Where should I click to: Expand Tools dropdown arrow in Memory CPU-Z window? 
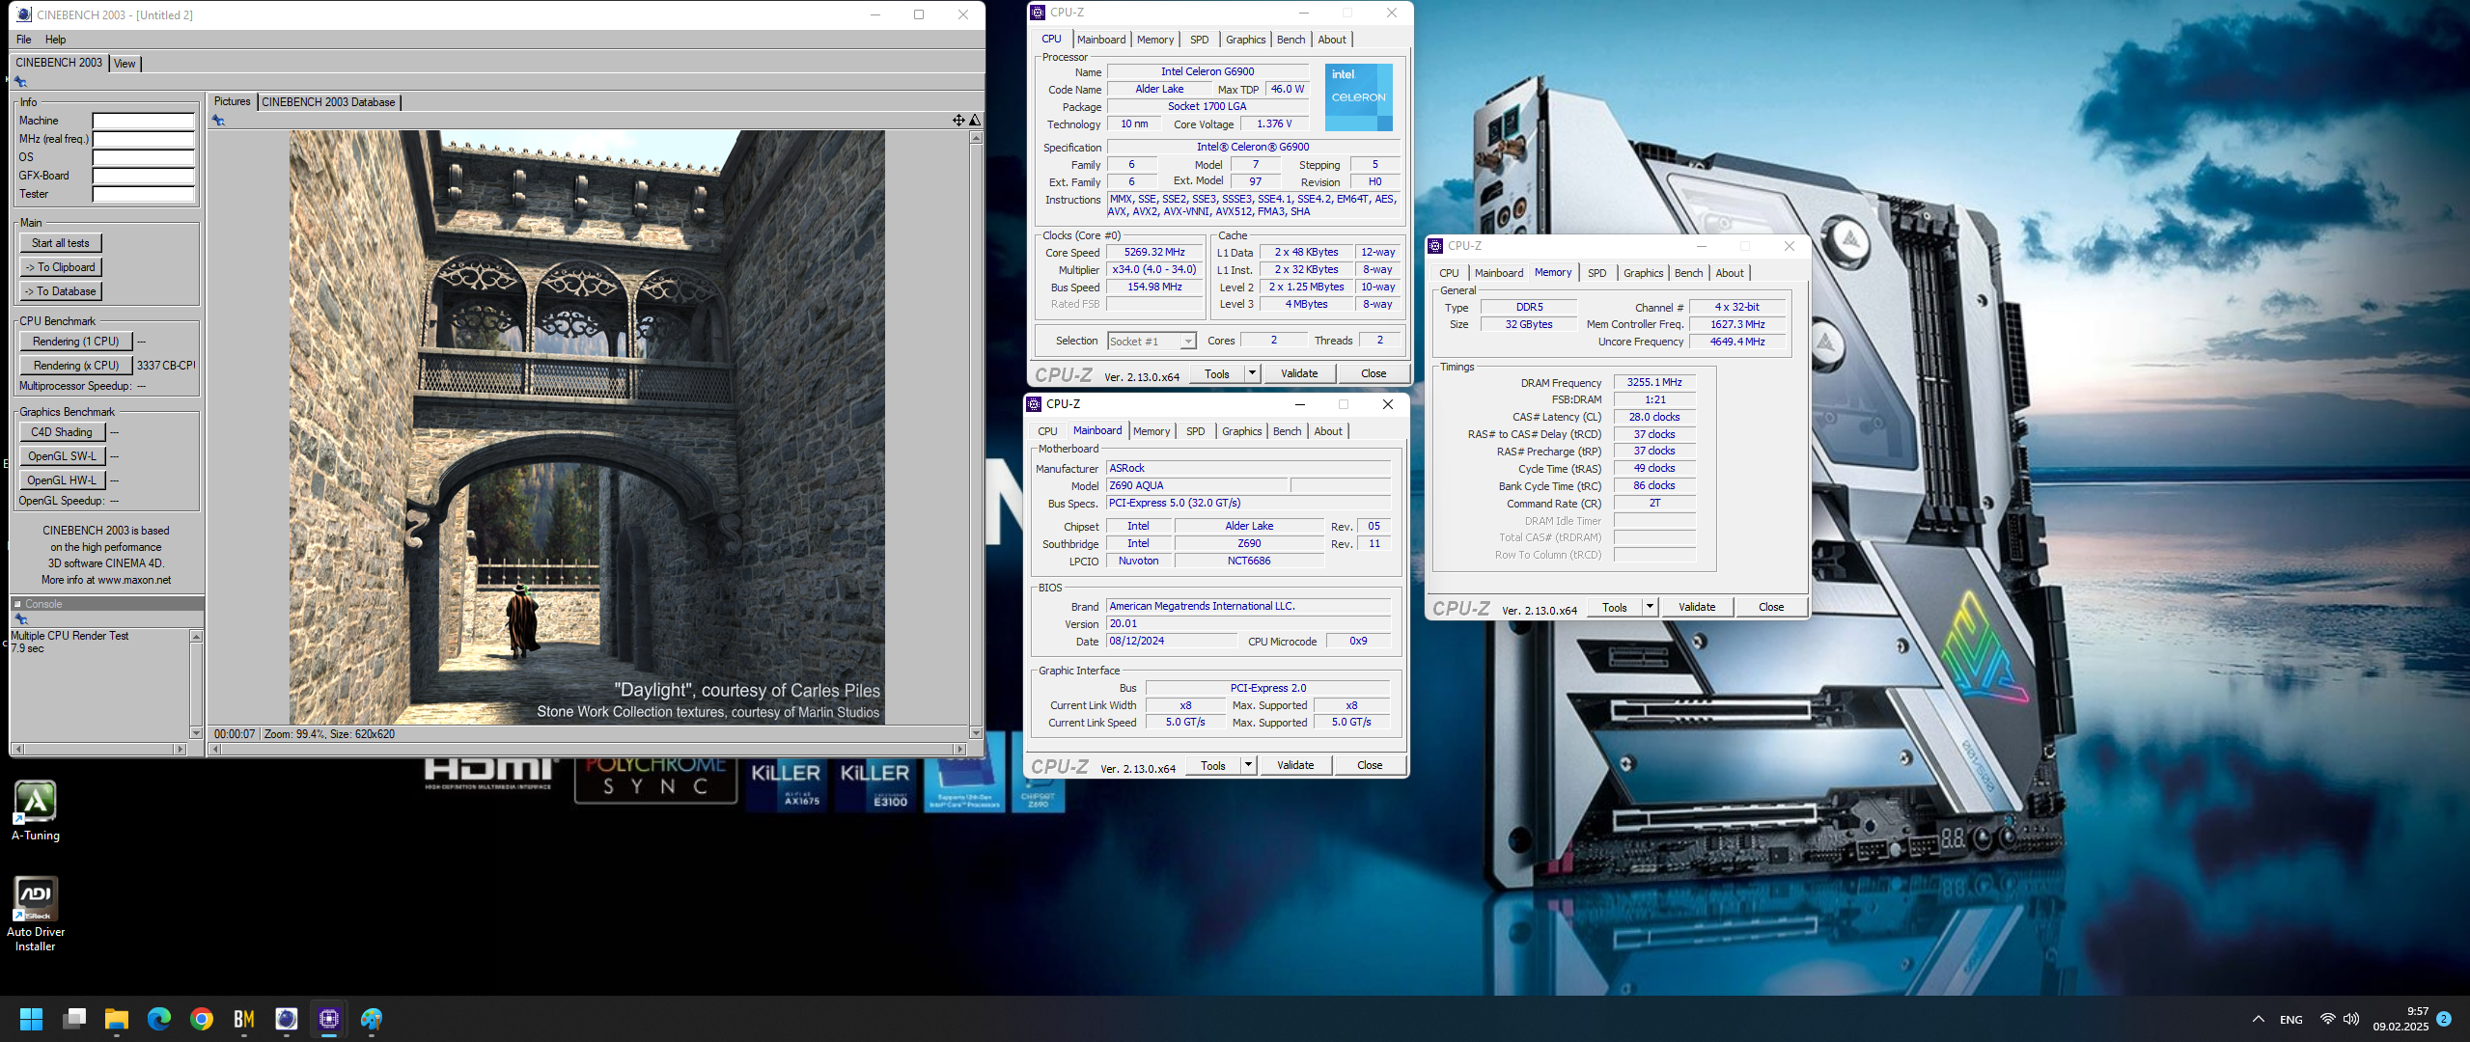1650,607
